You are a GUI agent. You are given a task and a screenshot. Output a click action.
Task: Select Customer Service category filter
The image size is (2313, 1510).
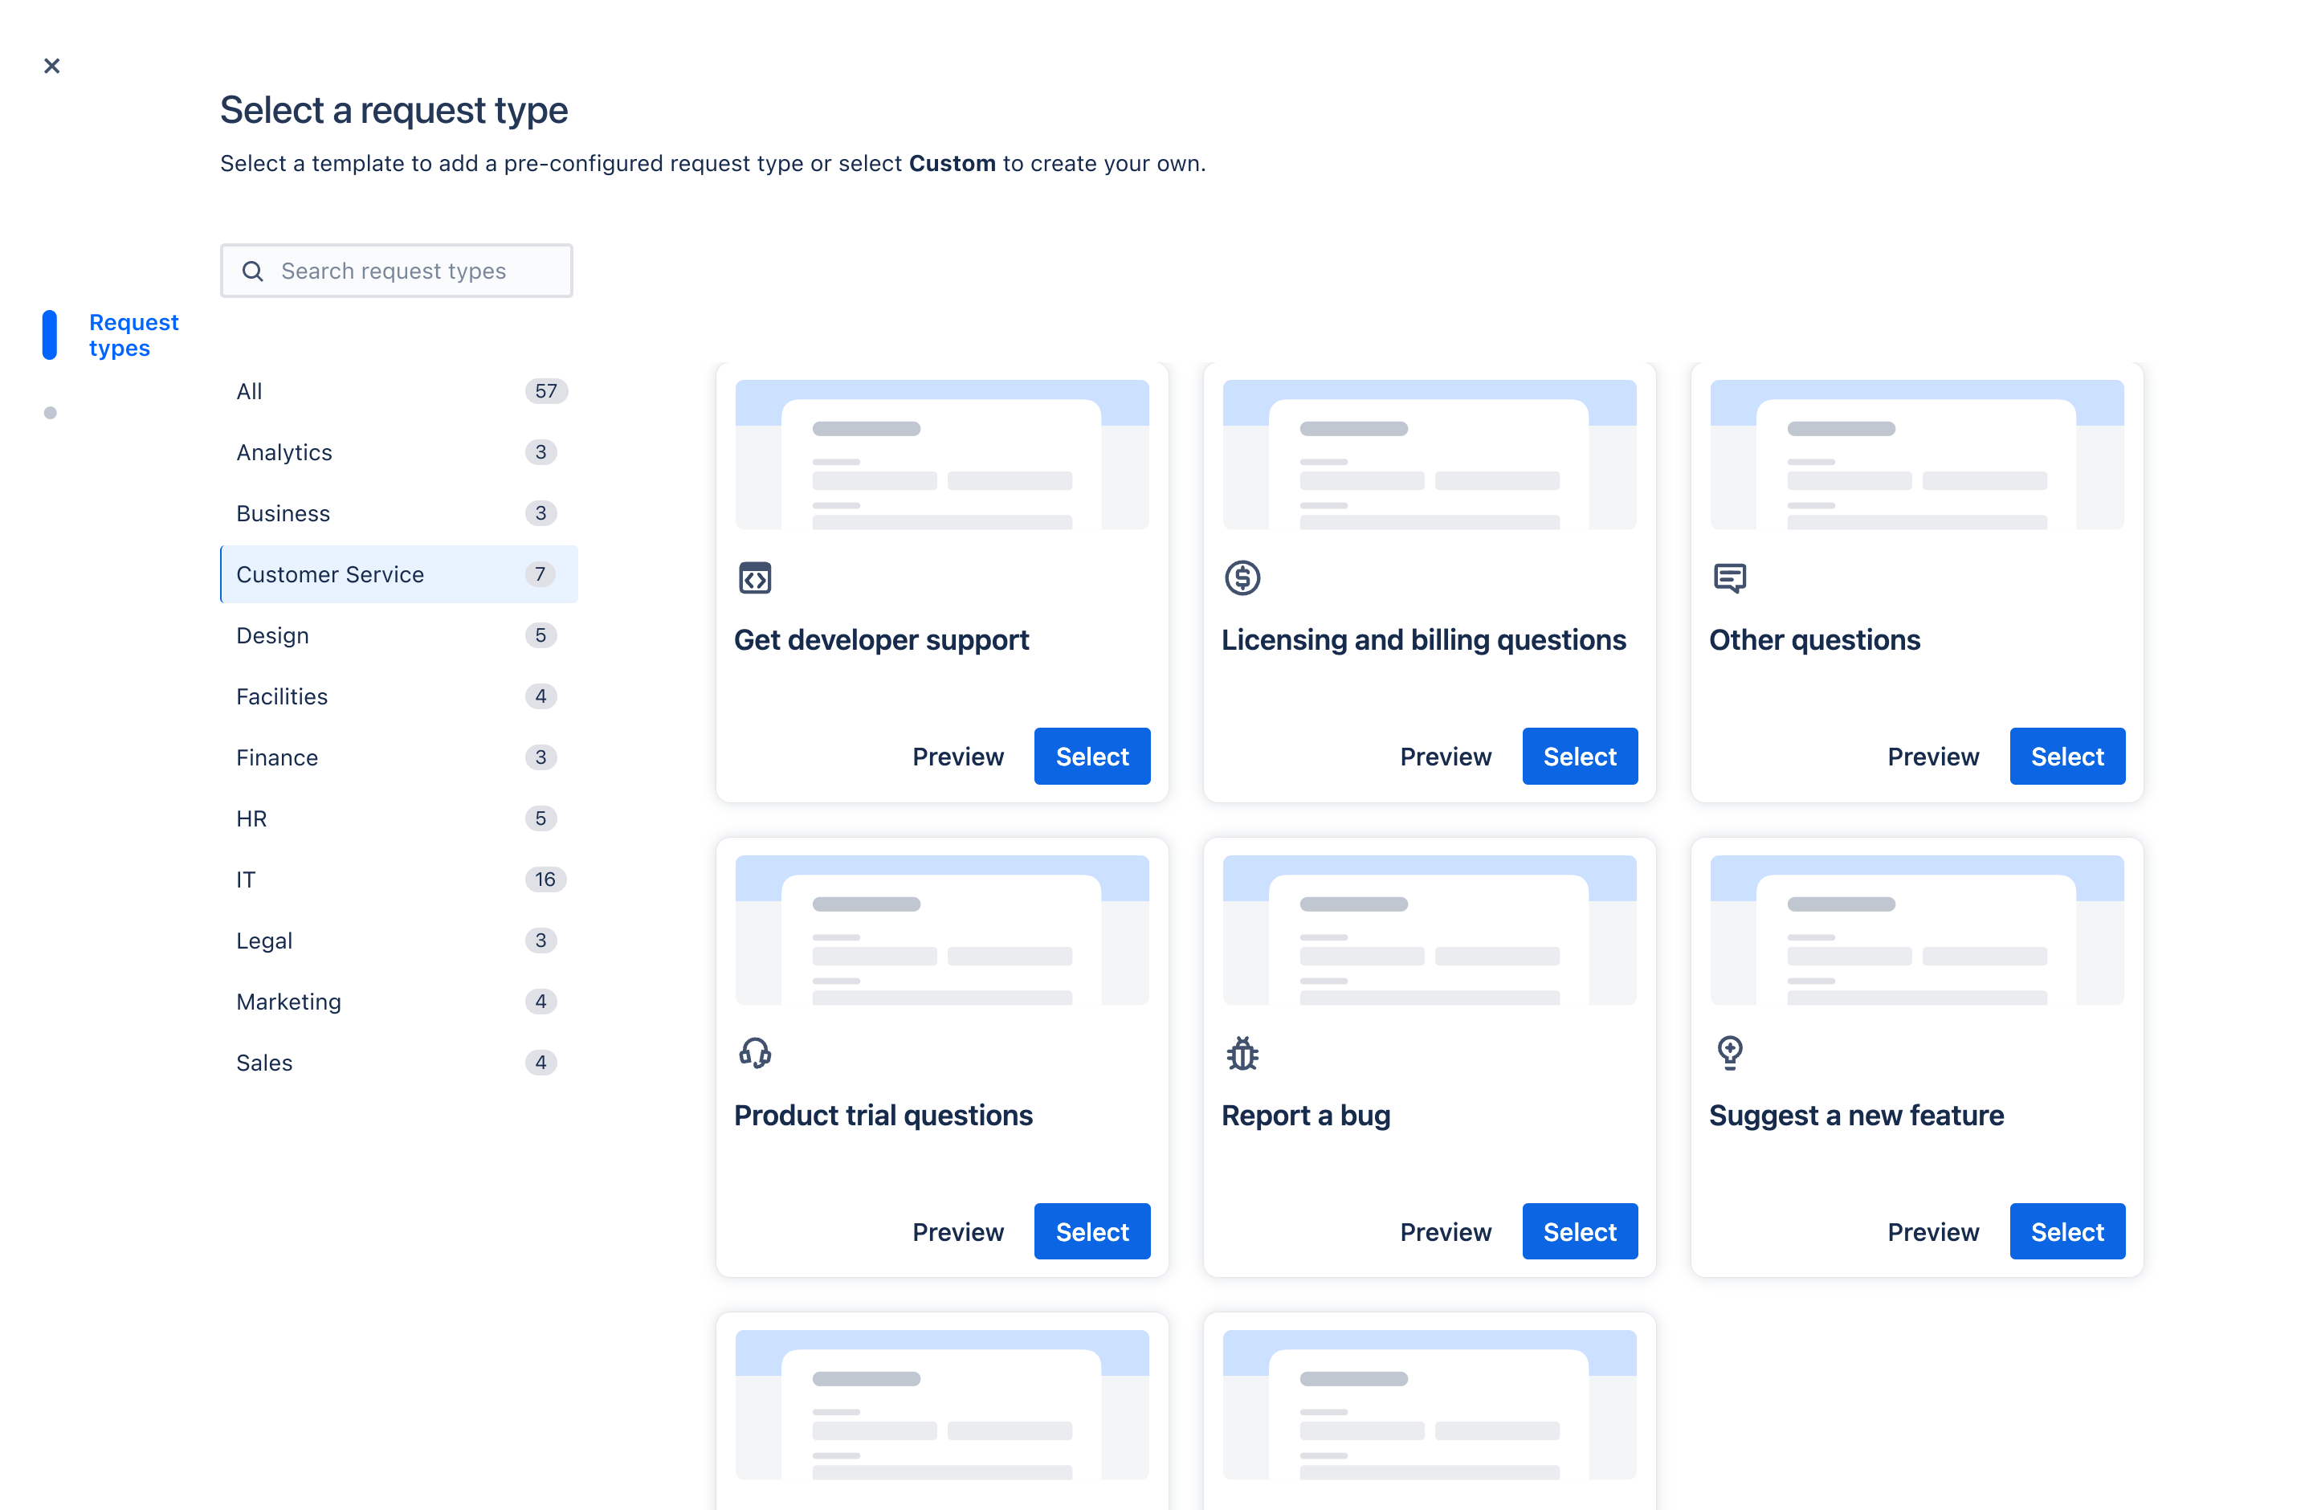click(x=398, y=573)
